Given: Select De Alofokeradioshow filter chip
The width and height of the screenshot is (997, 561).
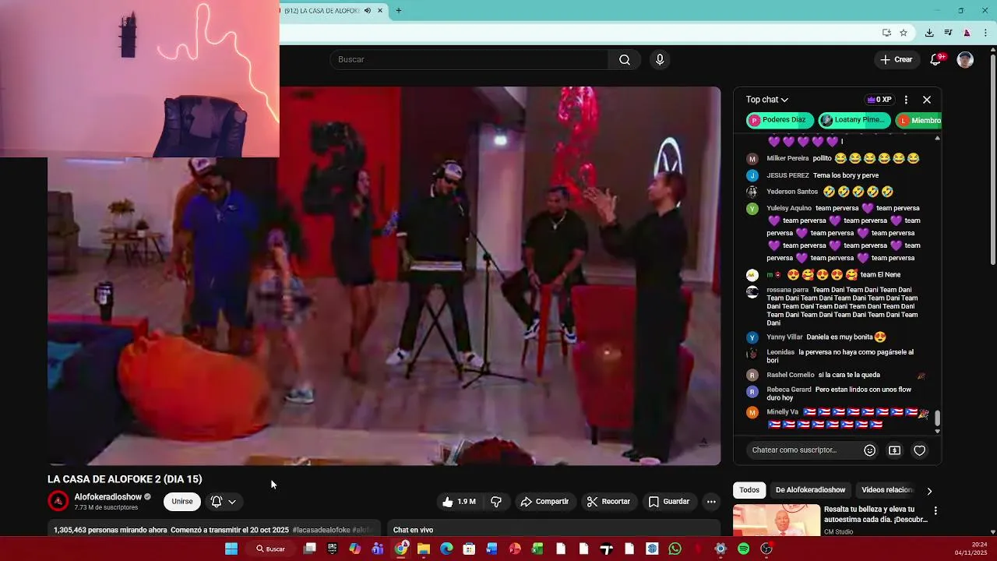Looking at the screenshot, I should 810,490.
